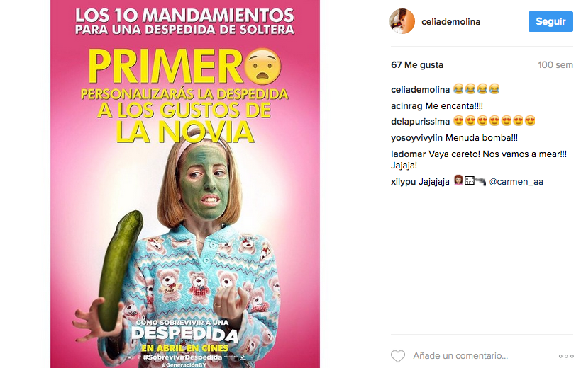
Task: Open the three-dot more options menu
Action: tap(566, 356)
